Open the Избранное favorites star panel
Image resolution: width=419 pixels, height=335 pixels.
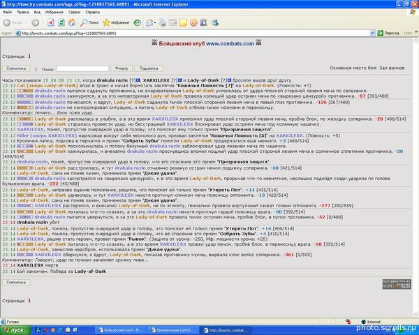tap(116, 23)
